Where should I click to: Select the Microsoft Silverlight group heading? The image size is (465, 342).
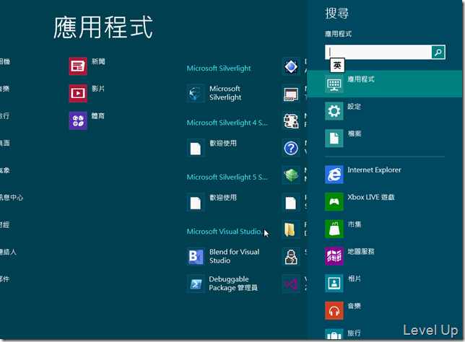click(219, 69)
